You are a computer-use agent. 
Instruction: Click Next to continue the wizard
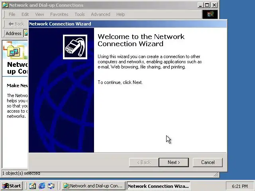point(174,162)
